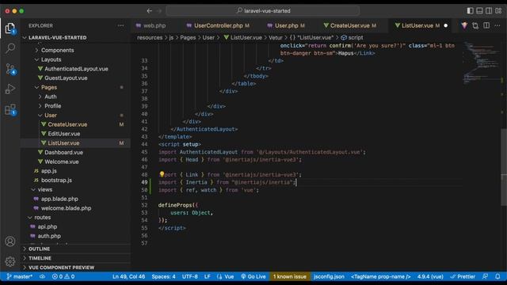Screen dimensions: 507x285
Task: Click TagName prop-name status item
Action: tap(381, 276)
